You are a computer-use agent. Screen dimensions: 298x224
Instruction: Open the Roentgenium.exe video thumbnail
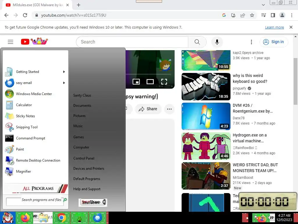pos(206,116)
